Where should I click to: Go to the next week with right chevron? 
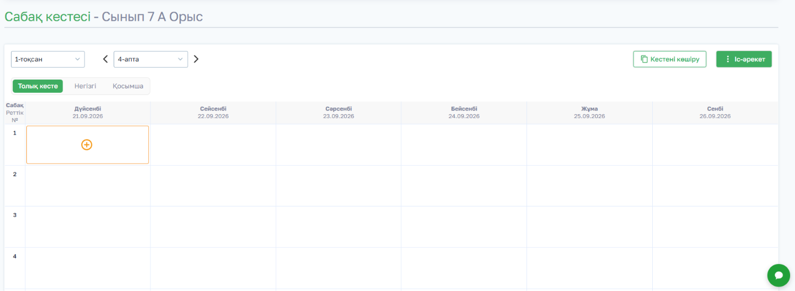coord(196,59)
